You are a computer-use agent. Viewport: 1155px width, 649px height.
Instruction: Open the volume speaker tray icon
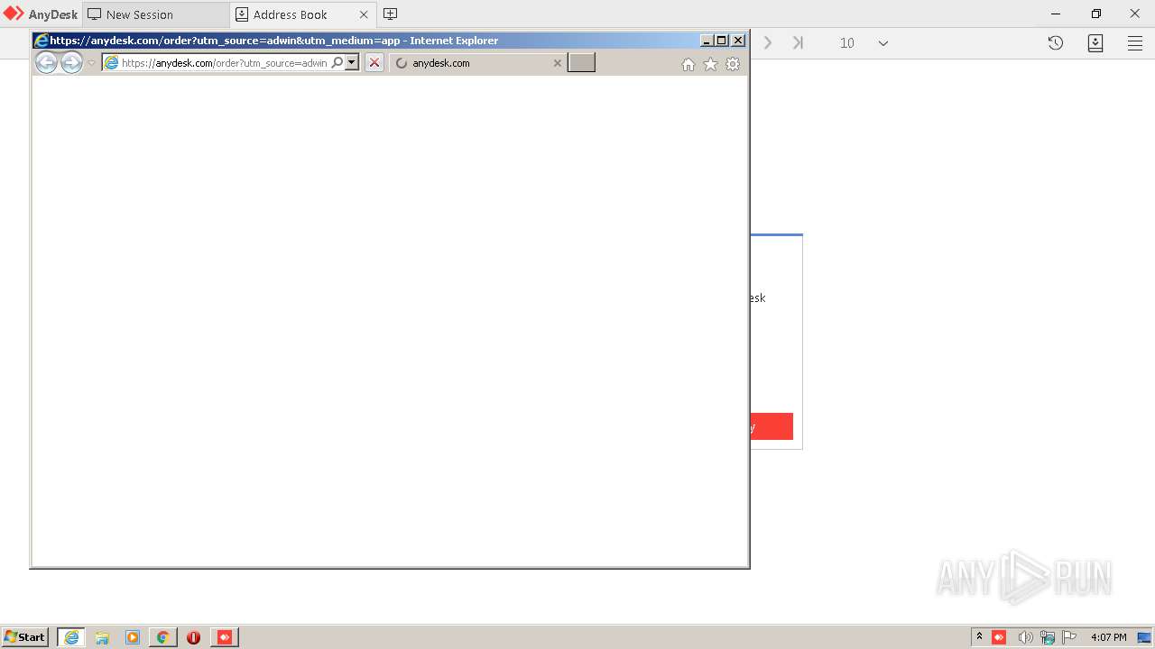tap(1025, 637)
